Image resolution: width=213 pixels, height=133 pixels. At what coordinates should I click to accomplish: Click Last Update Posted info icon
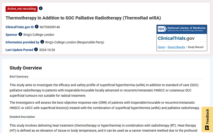pyautogui.click(x=36, y=50)
